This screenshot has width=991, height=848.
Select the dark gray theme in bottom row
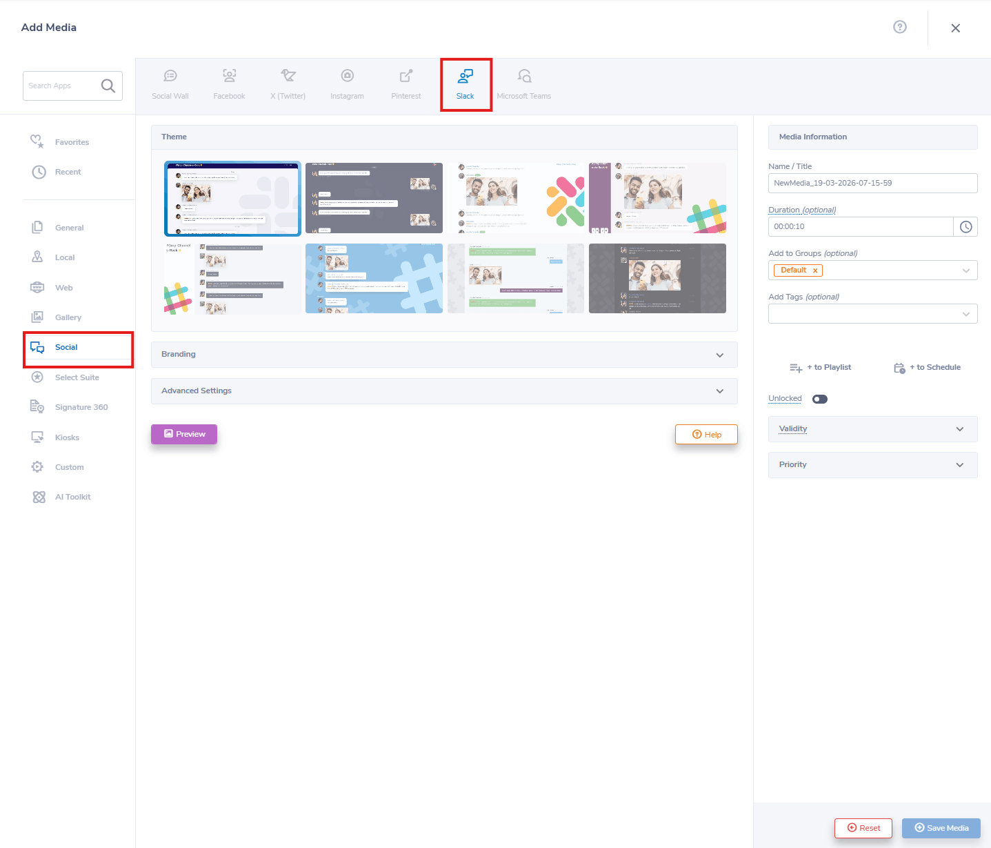coord(657,278)
